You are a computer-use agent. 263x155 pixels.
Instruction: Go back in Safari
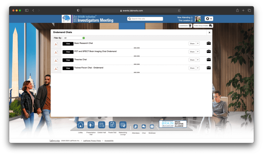pyautogui.click(x=33, y=11)
